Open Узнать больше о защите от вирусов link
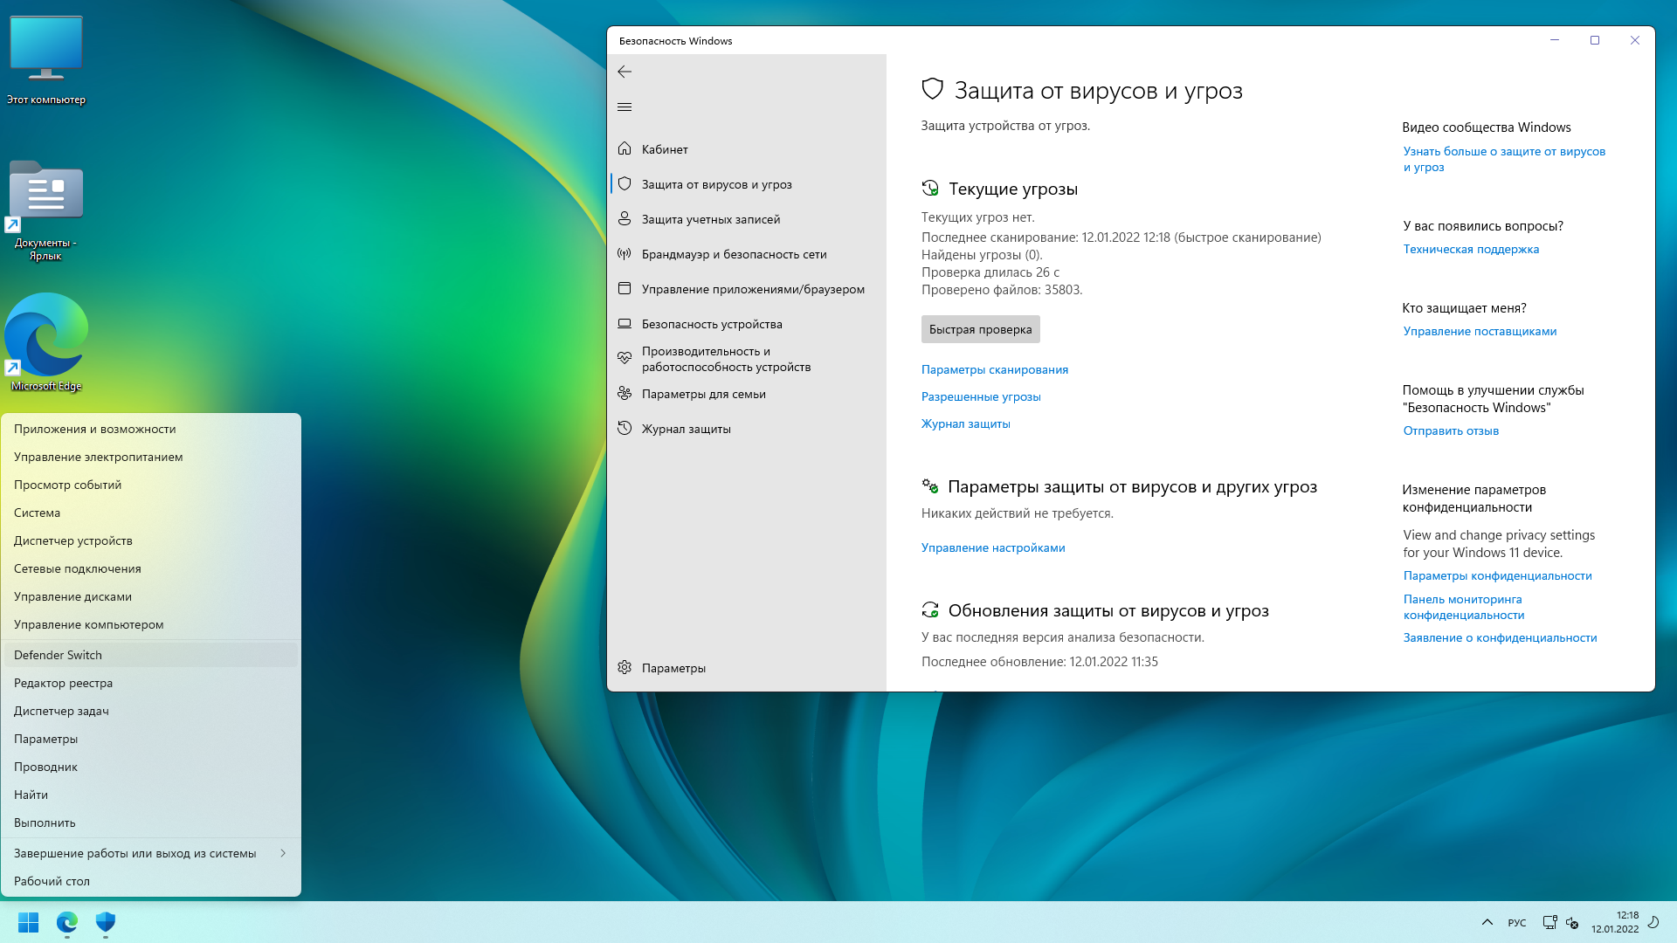The height and width of the screenshot is (943, 1677). 1504,159
